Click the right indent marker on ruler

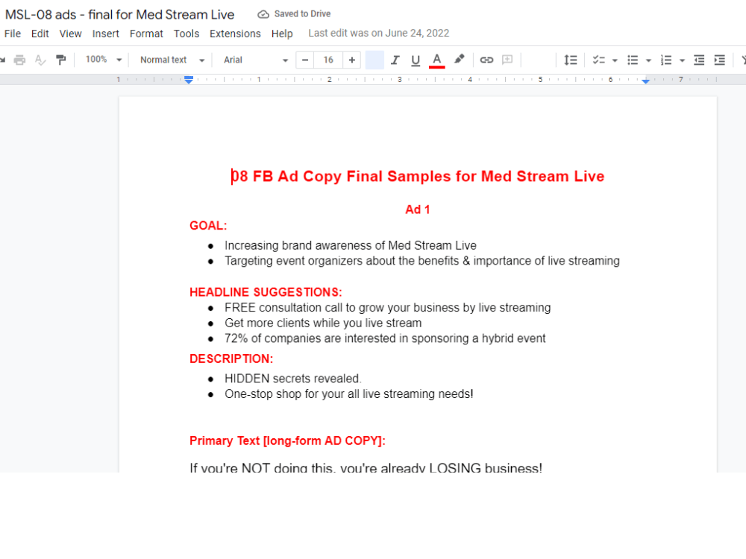[x=645, y=81]
